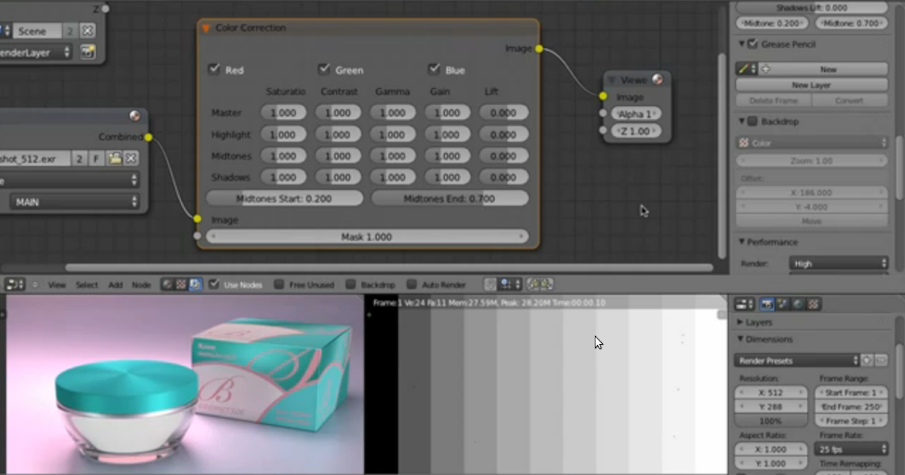Open the Add menu

115,284
